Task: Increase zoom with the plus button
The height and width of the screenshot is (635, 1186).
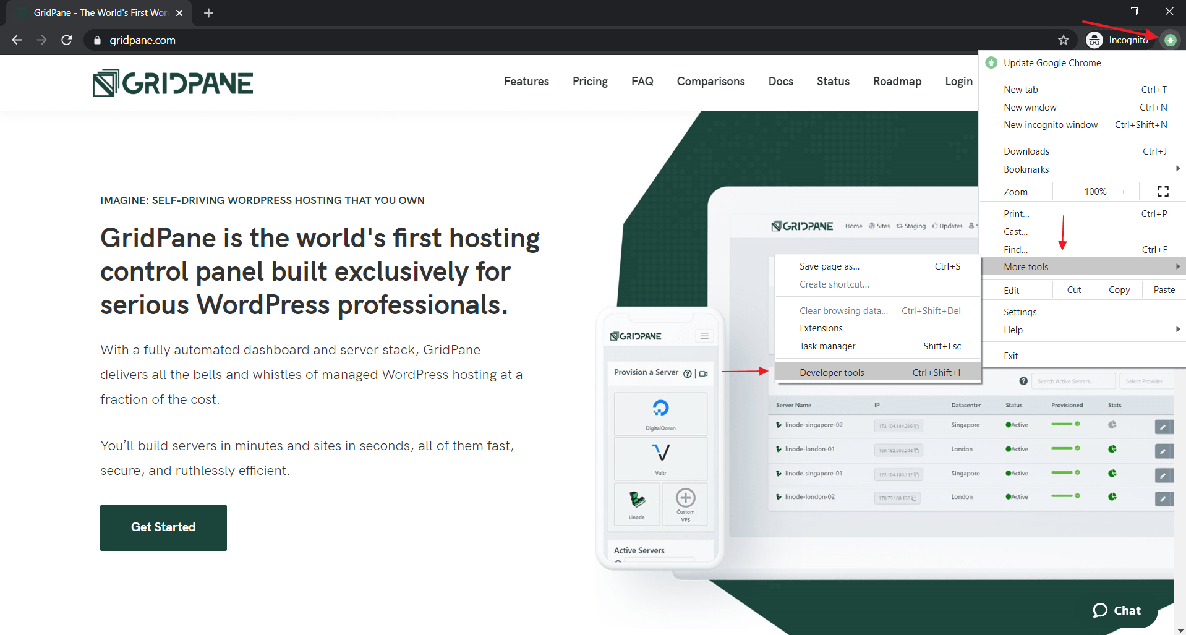Action: click(x=1124, y=192)
